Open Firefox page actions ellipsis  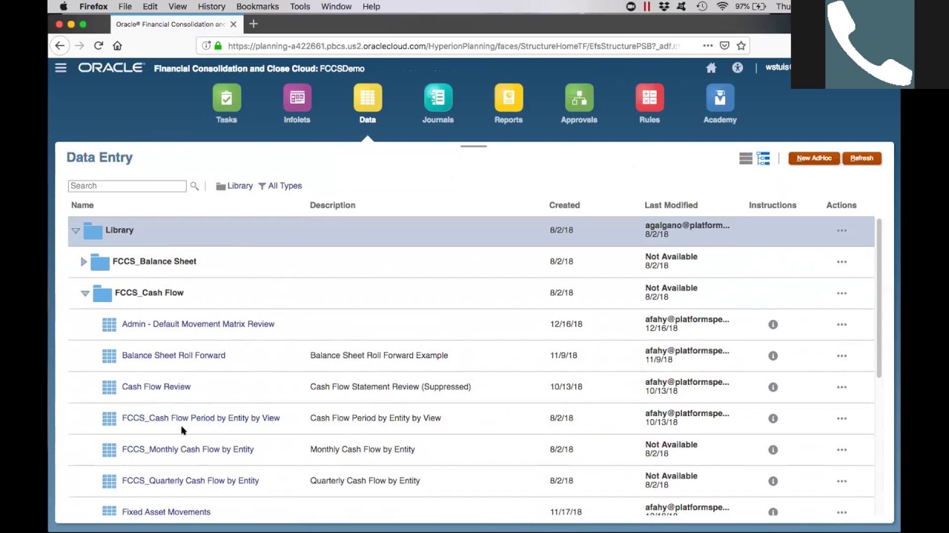pos(708,46)
